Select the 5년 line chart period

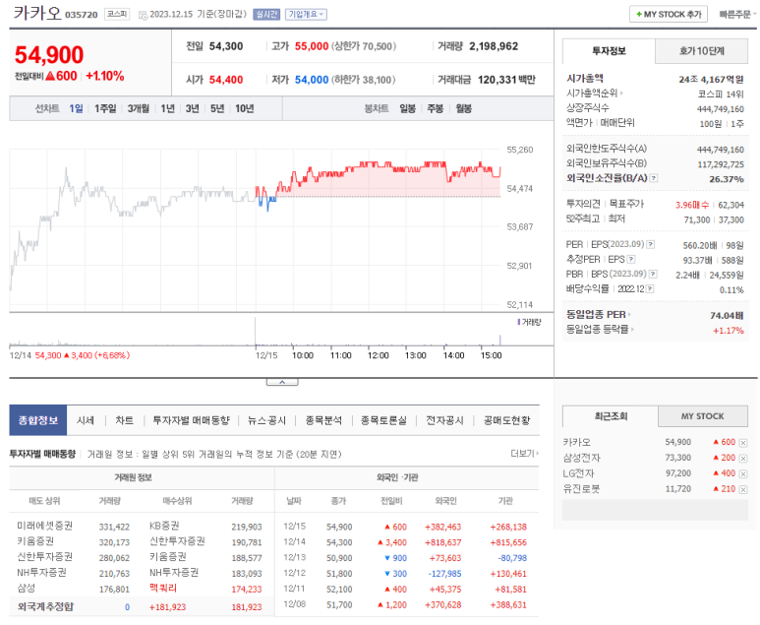[x=216, y=108]
